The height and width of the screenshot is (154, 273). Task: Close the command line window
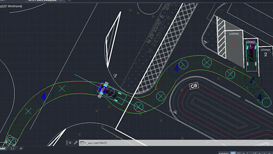pyautogui.click(x=70, y=143)
